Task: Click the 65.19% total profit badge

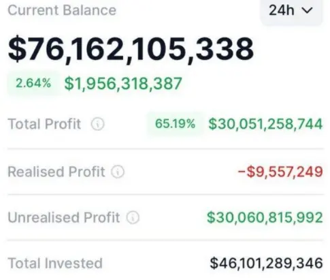Action: click(175, 124)
